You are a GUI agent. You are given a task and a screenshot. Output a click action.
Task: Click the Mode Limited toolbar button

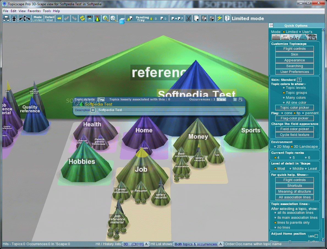pyautogui.click(x=37, y=19)
